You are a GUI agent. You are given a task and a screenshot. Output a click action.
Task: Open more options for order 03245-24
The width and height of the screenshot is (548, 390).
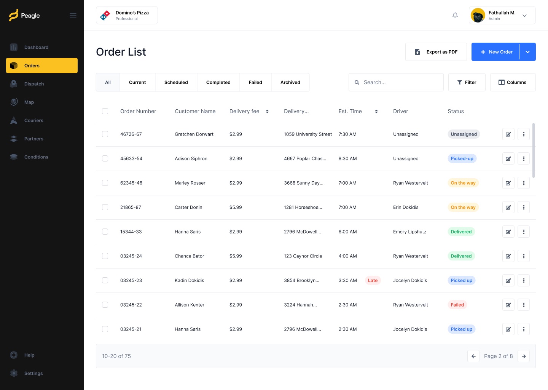[x=524, y=256]
